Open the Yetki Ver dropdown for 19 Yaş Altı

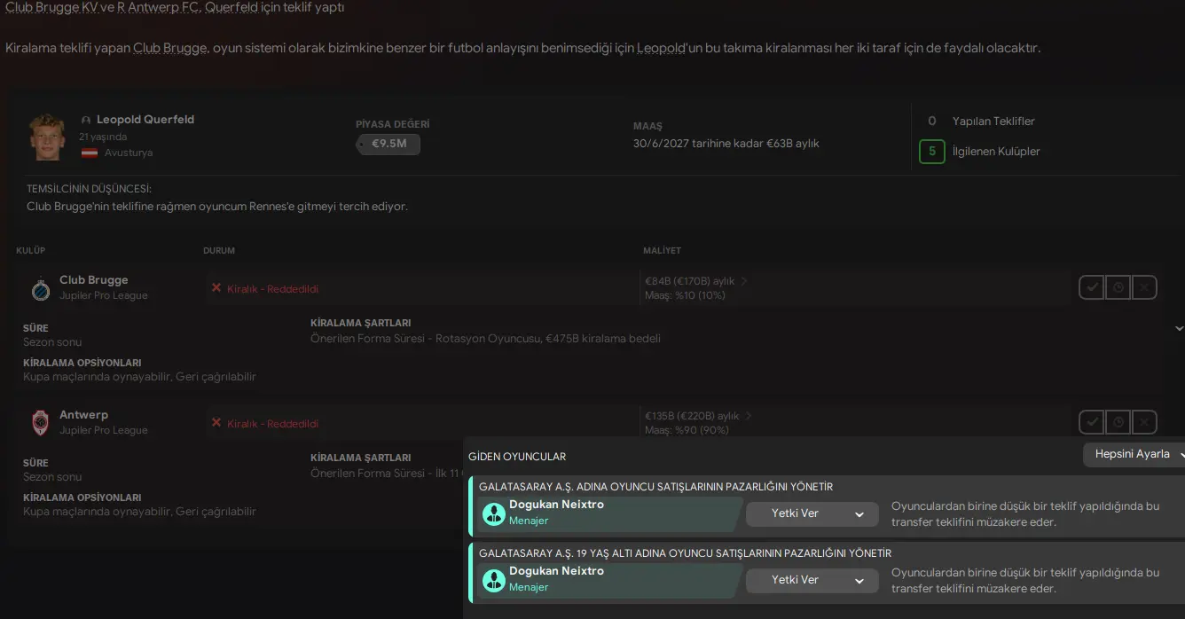812,580
